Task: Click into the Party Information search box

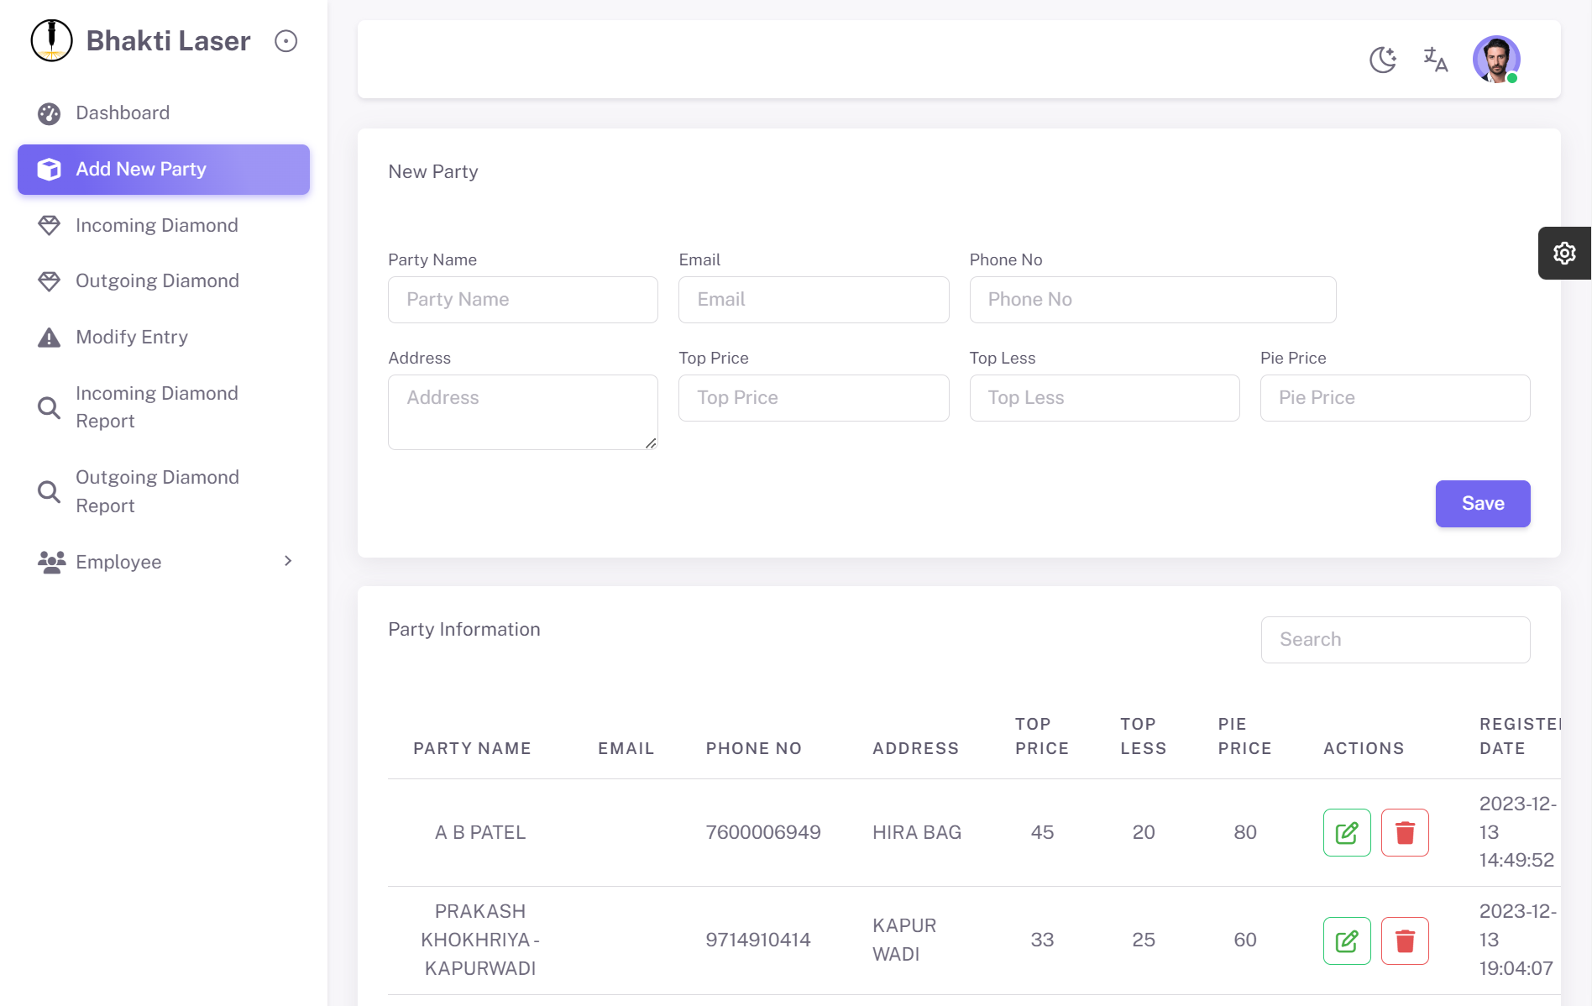Action: coord(1395,640)
